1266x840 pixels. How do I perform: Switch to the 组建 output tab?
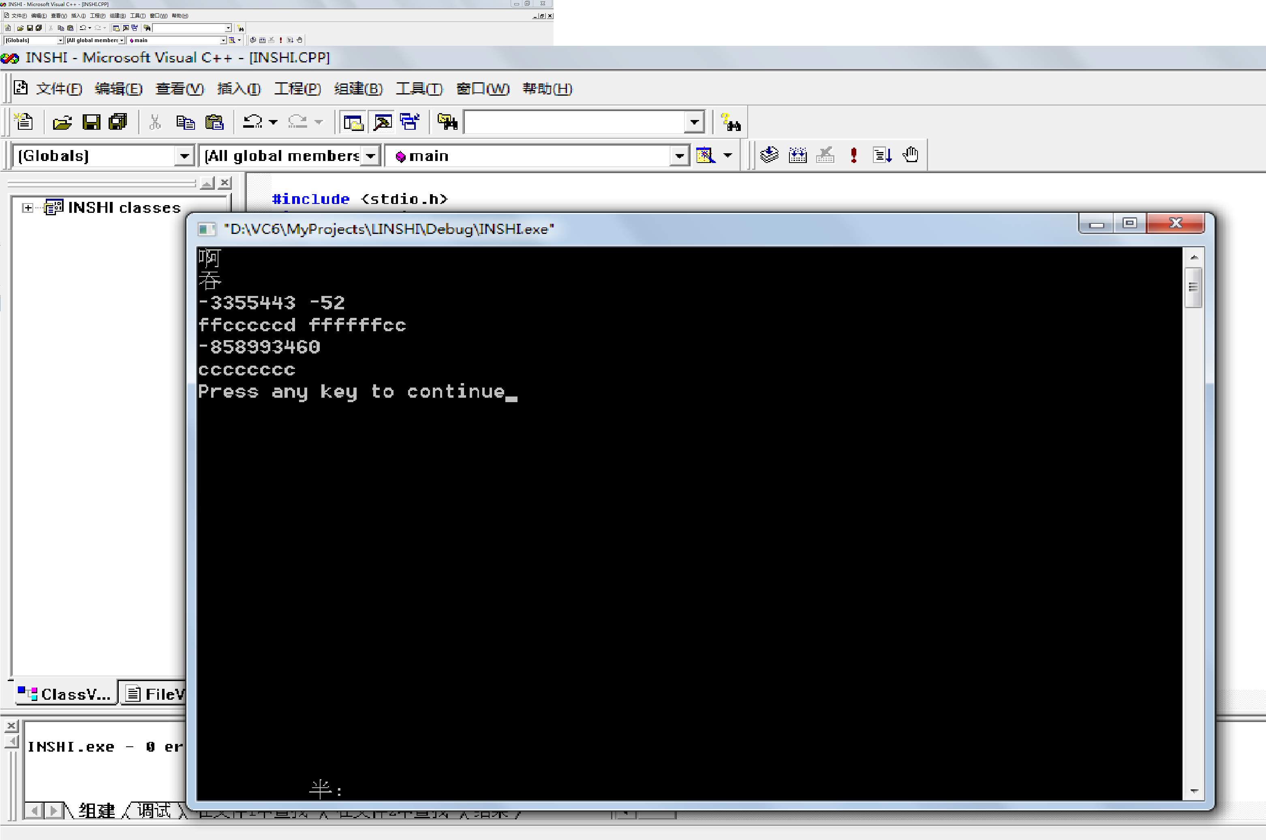[97, 810]
